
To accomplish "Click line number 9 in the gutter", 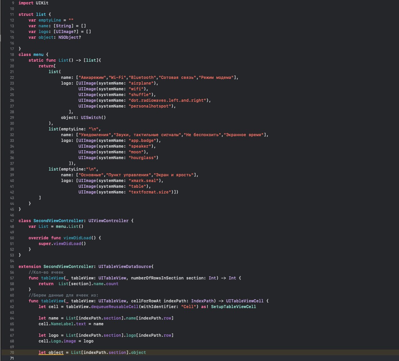I will point(13,3).
